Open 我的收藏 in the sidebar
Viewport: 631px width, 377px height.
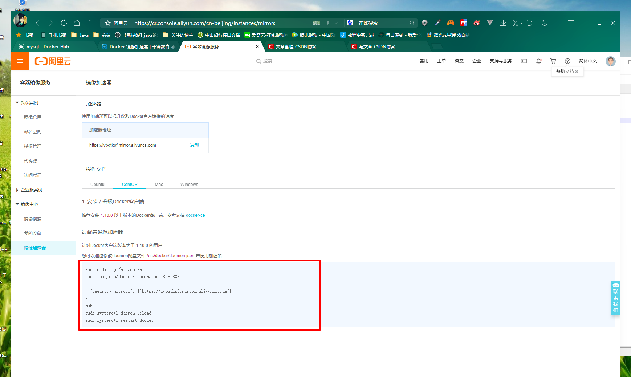pyautogui.click(x=33, y=234)
